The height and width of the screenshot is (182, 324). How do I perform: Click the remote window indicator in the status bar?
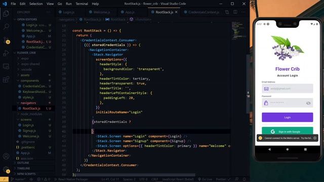(x=4, y=179)
